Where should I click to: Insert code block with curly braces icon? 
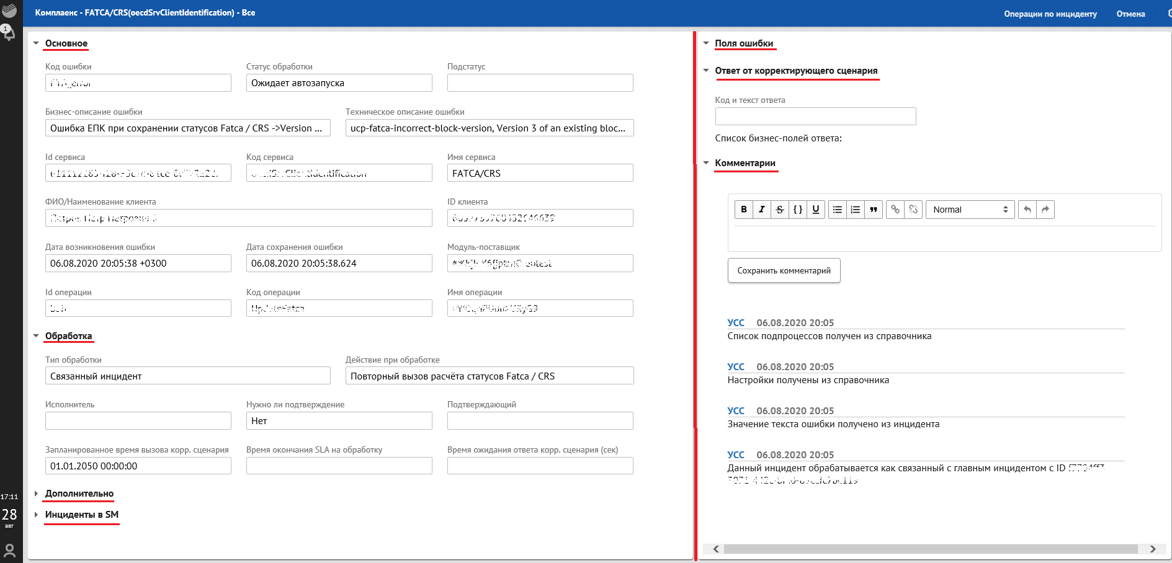click(798, 210)
